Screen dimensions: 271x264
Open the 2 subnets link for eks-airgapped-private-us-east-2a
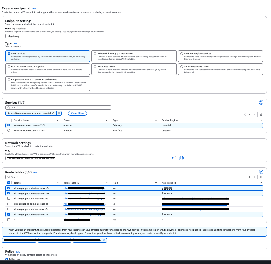point(166,193)
